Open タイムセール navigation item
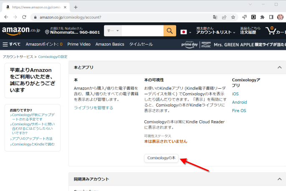The height and width of the screenshot is (191, 286). click(x=141, y=44)
